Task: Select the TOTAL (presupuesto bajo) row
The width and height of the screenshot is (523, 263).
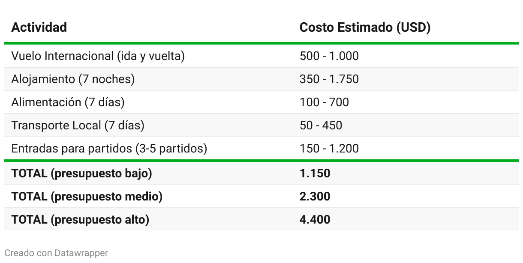Action: [x=261, y=173]
